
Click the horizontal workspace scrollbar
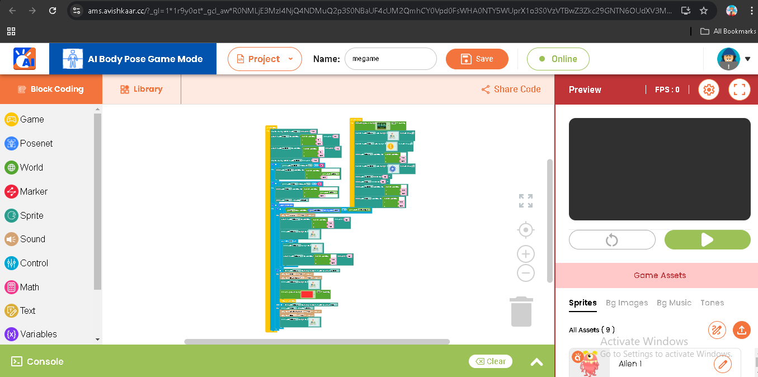coord(317,342)
